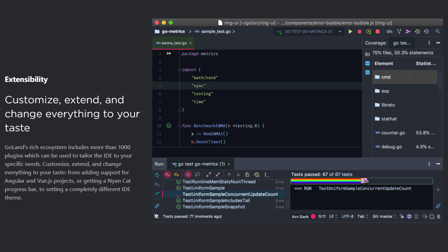448x252 pixels.
Task: Open Search Everywhere magnifier icon
Action: point(437,31)
